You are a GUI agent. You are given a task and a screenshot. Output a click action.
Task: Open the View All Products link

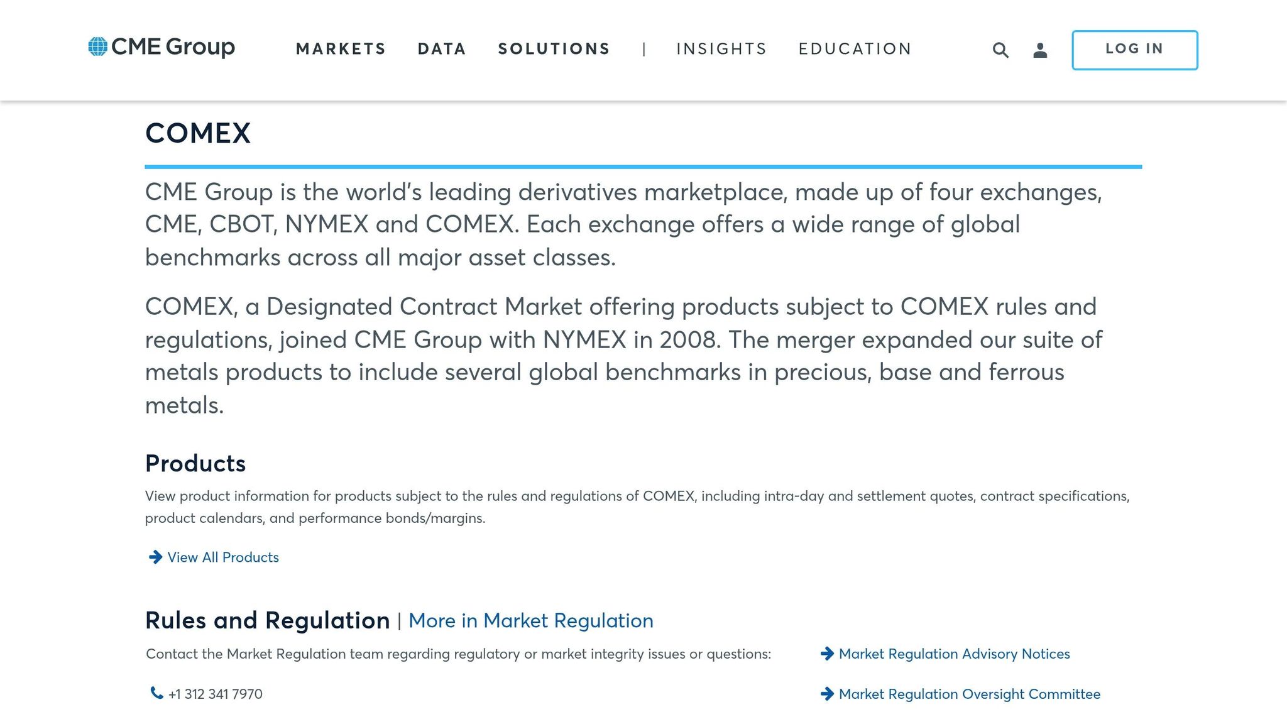point(222,557)
